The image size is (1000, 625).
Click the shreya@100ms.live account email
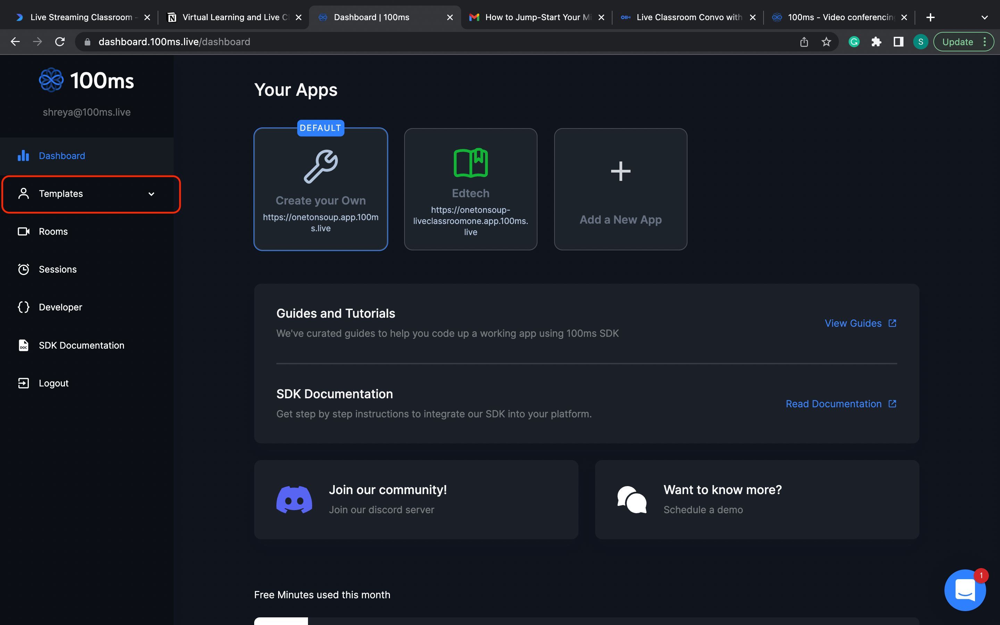[87, 112]
